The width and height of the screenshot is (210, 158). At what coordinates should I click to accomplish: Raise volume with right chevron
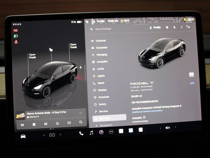tap(175, 127)
